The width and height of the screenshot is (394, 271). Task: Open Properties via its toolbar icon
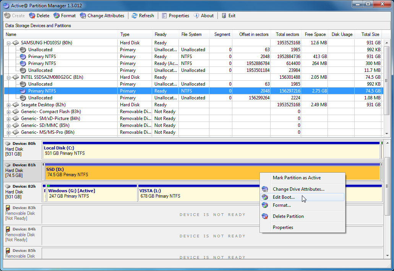click(165, 16)
